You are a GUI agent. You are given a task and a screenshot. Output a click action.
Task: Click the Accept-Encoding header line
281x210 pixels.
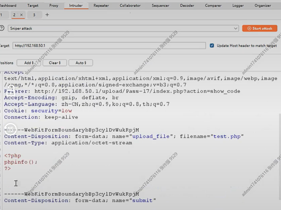coord(61,98)
